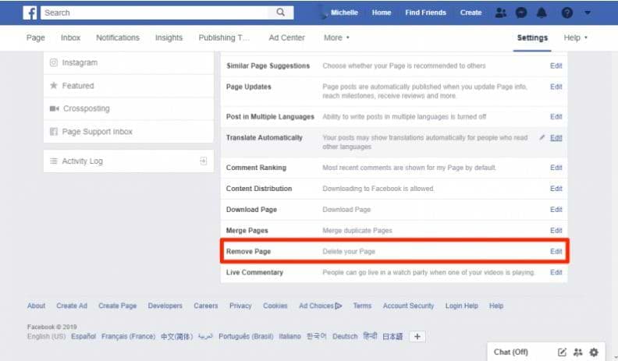Open the Insights tab
Viewport: 618px width, 361px height.
(x=169, y=37)
